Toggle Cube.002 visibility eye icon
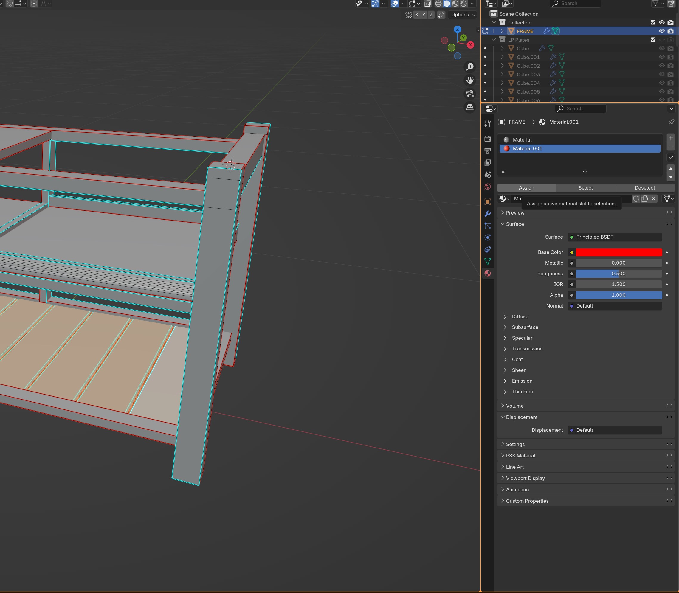The width and height of the screenshot is (679, 593). pyautogui.click(x=662, y=66)
